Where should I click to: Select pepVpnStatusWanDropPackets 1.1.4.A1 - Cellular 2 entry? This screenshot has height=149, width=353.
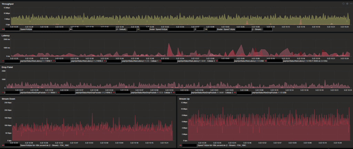tap(212, 92)
